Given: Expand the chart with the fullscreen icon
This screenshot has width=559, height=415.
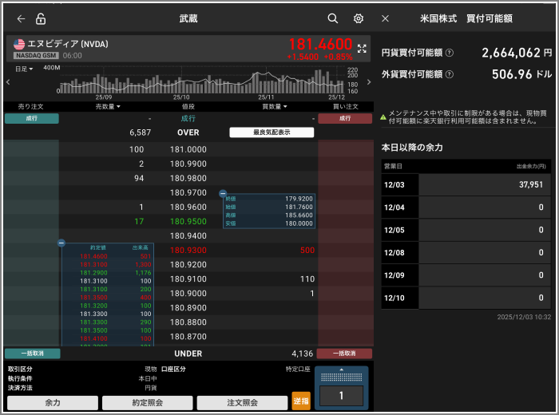Looking at the screenshot, I should [x=362, y=49].
